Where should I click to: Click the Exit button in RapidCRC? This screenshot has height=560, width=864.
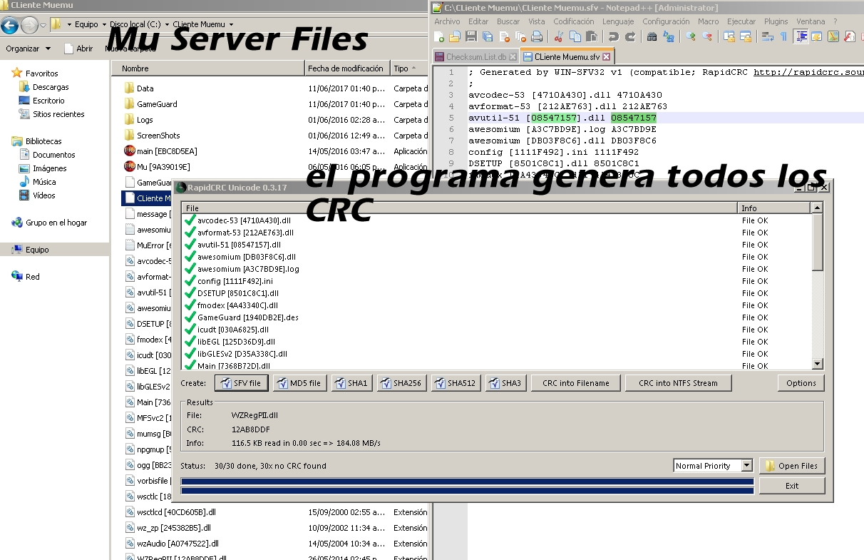click(791, 485)
